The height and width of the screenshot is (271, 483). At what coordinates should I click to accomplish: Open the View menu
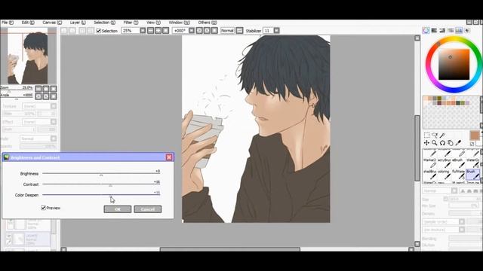click(153, 23)
